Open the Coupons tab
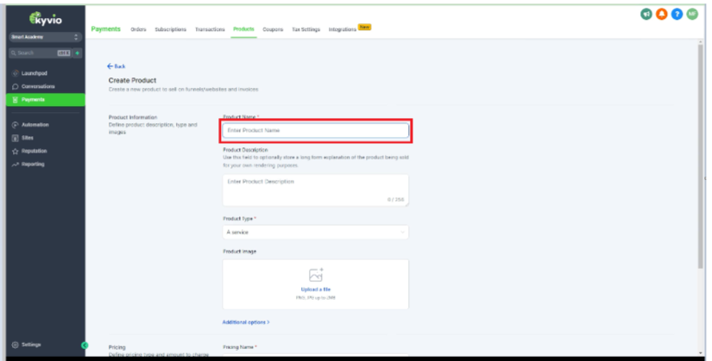712x361 pixels. click(x=273, y=29)
